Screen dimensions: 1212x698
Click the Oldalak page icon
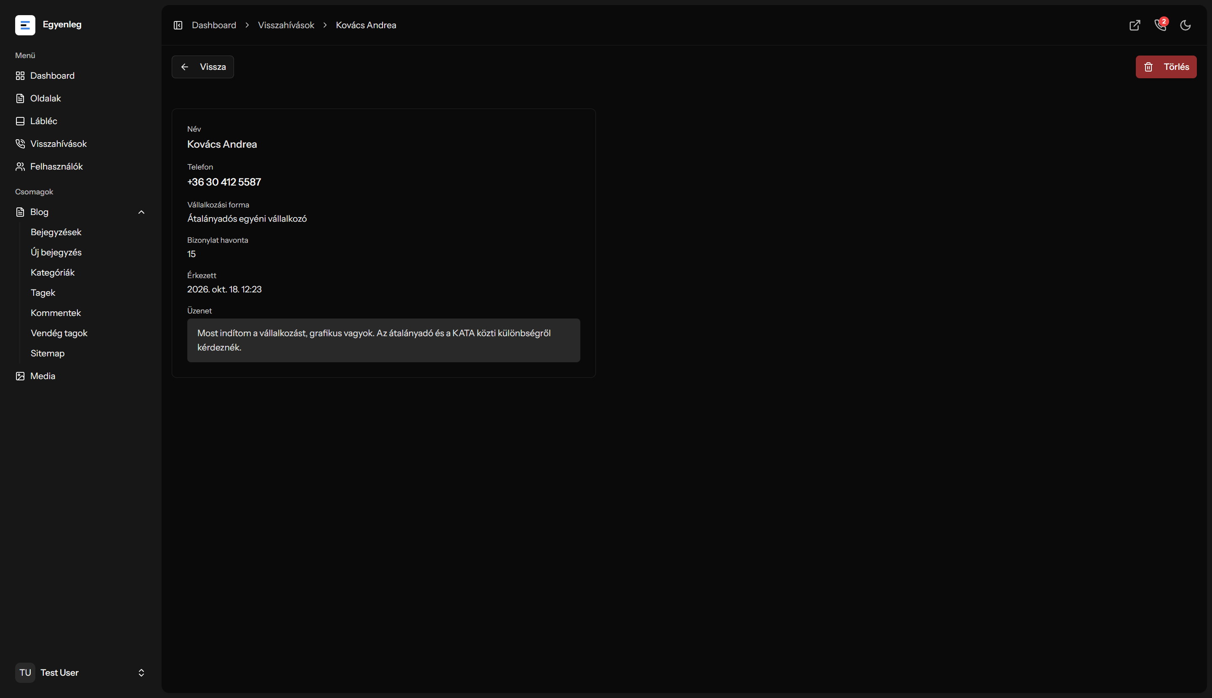20,98
